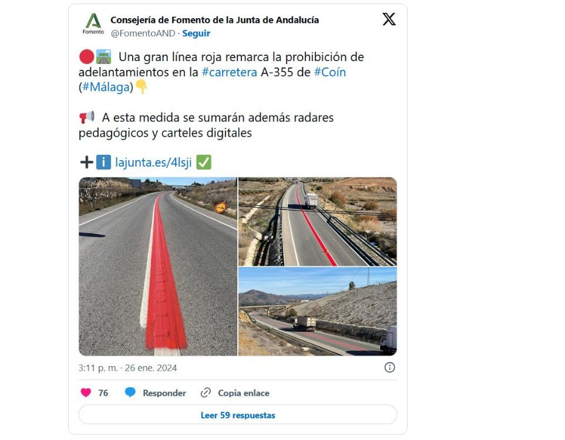Open the #Coín hashtag
565x440 pixels.
[x=329, y=72]
